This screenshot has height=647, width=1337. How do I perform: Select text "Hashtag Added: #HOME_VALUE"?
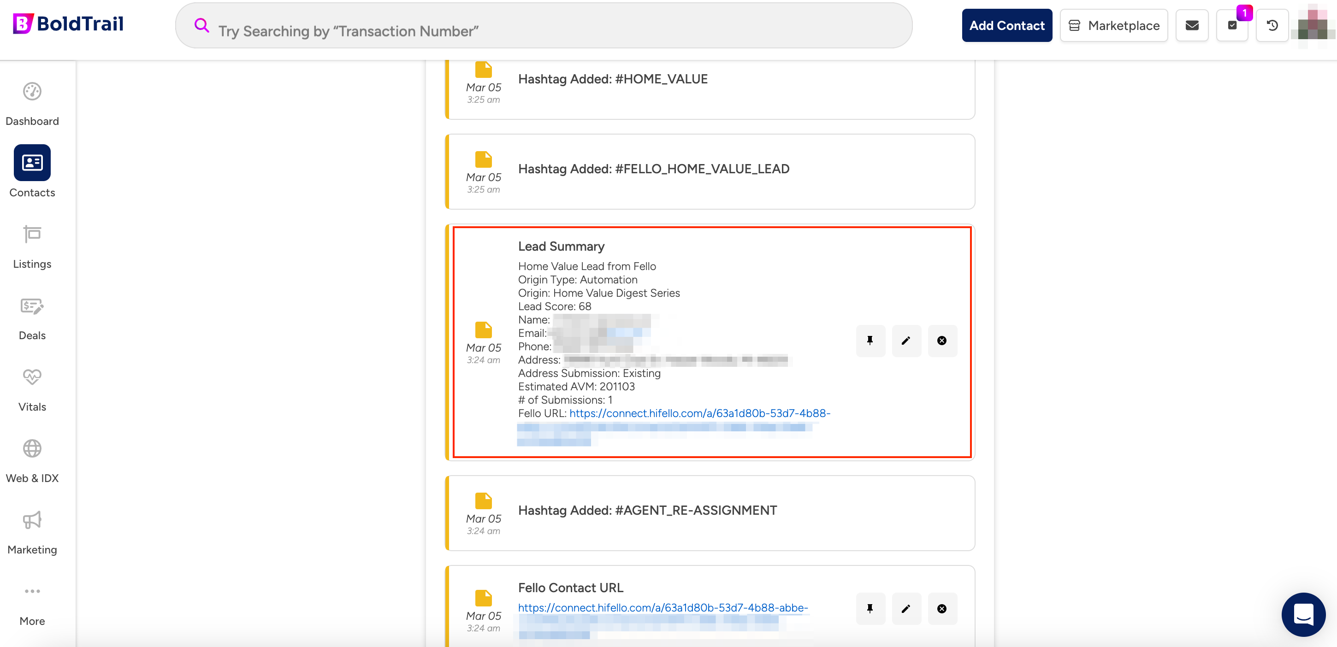[x=613, y=79]
